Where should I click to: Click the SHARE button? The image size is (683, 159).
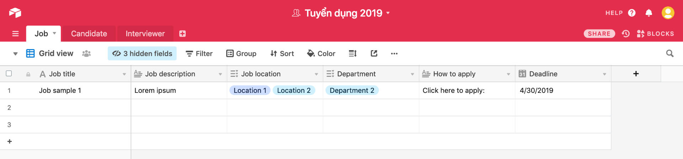tap(599, 34)
